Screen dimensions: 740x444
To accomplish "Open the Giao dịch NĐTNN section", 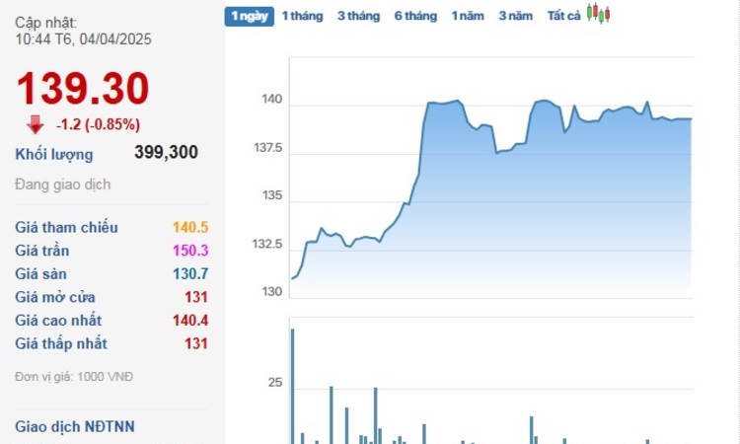I will click(x=75, y=426).
